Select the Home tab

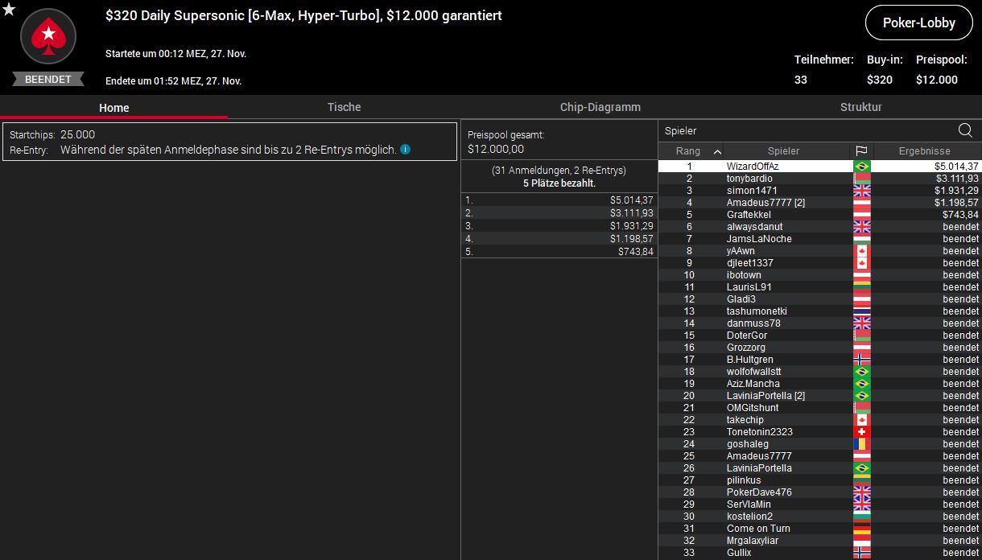pyautogui.click(x=113, y=108)
